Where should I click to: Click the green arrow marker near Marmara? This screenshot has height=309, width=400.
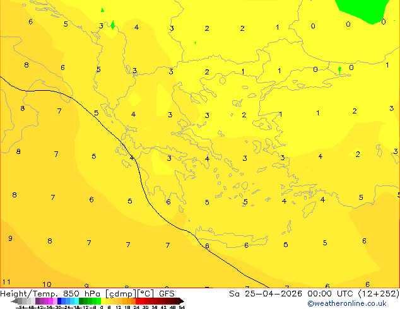click(x=340, y=69)
